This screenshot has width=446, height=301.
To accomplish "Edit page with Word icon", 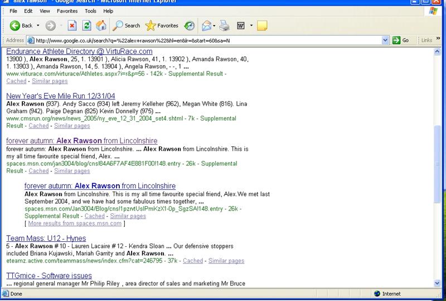I will (241, 26).
